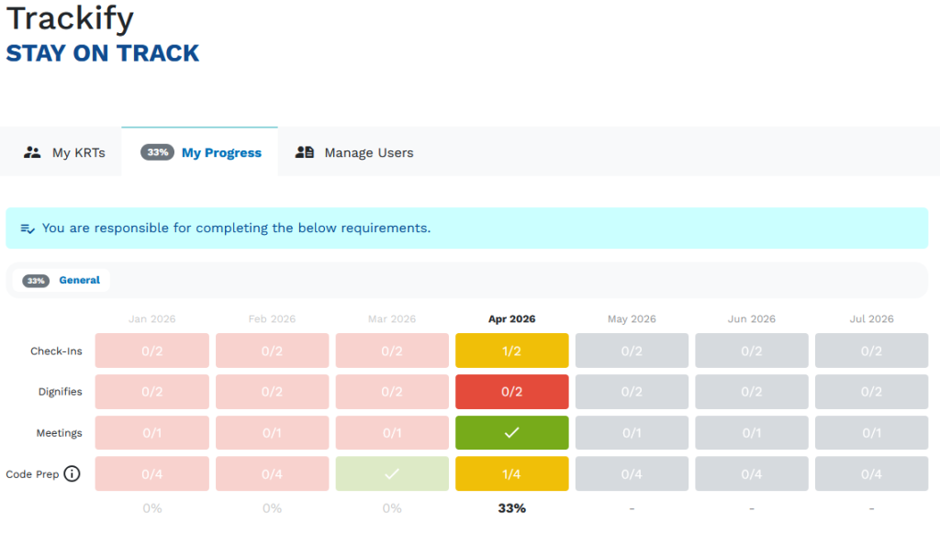This screenshot has width=940, height=534.
Task: Click the Apr 2026 column header
Action: coord(511,319)
